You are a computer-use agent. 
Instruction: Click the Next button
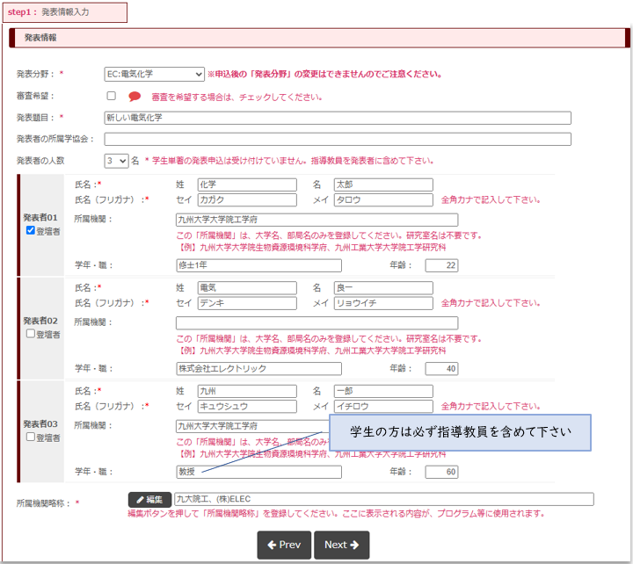coord(341,545)
